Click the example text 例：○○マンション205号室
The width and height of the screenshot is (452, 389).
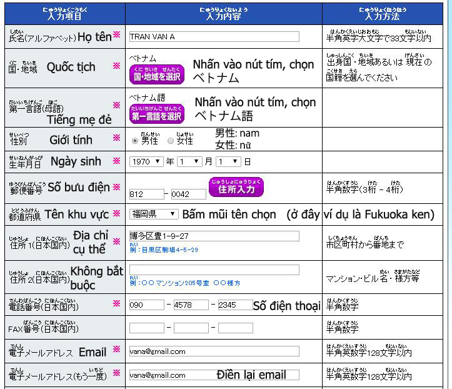(x=169, y=281)
